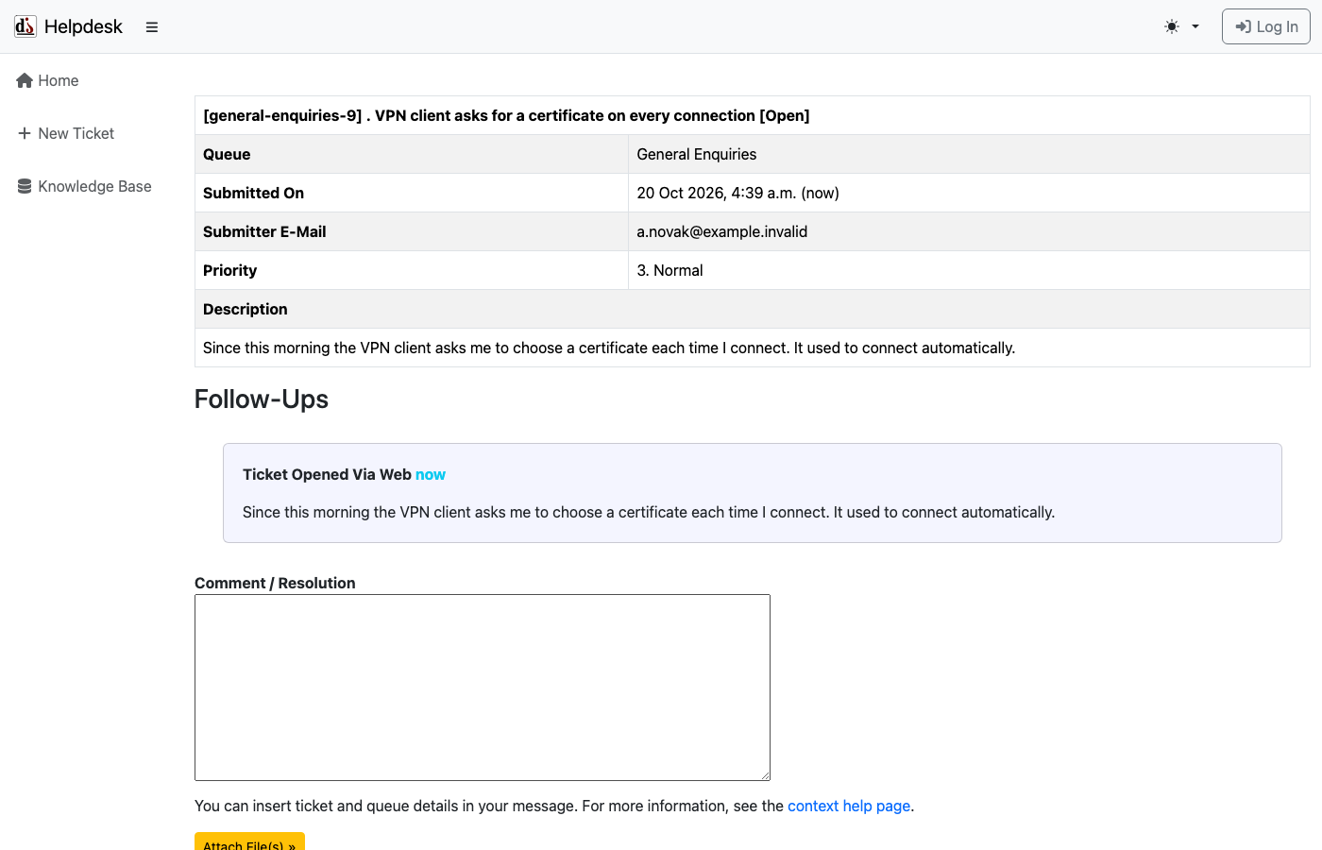The width and height of the screenshot is (1322, 850).
Task: Click the ticket title header text
Action: point(506,115)
